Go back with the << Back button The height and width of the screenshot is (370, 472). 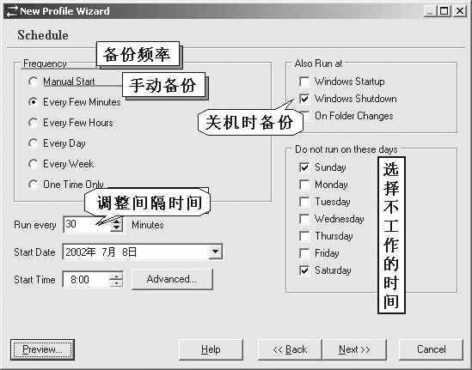[290, 349]
